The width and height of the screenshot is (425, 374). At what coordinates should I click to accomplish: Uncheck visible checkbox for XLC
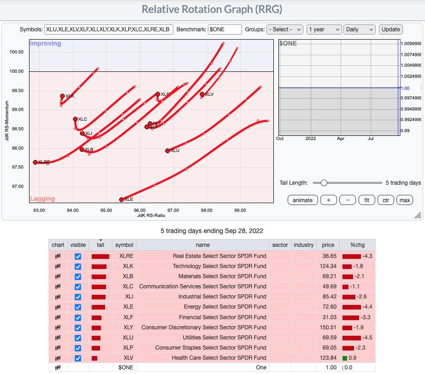pos(78,287)
